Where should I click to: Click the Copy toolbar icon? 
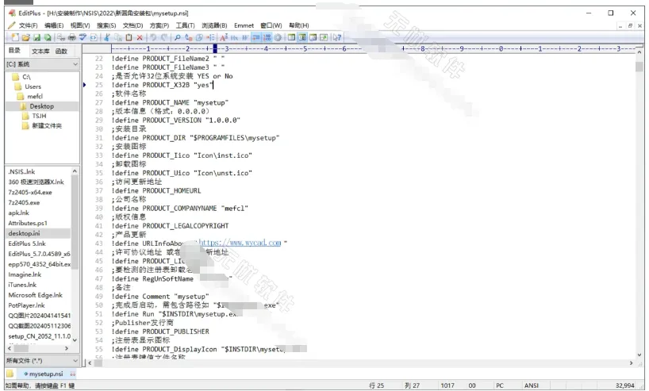[x=118, y=37]
